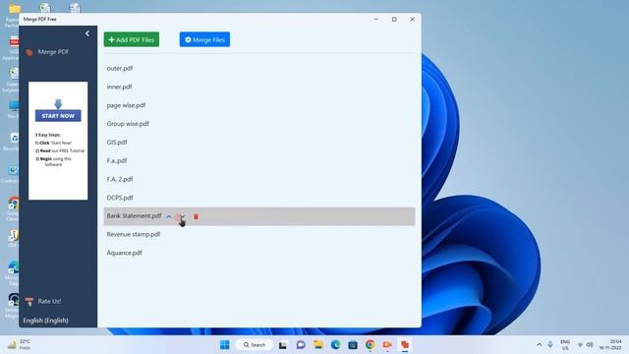Open volume control in the tray

[590, 345]
